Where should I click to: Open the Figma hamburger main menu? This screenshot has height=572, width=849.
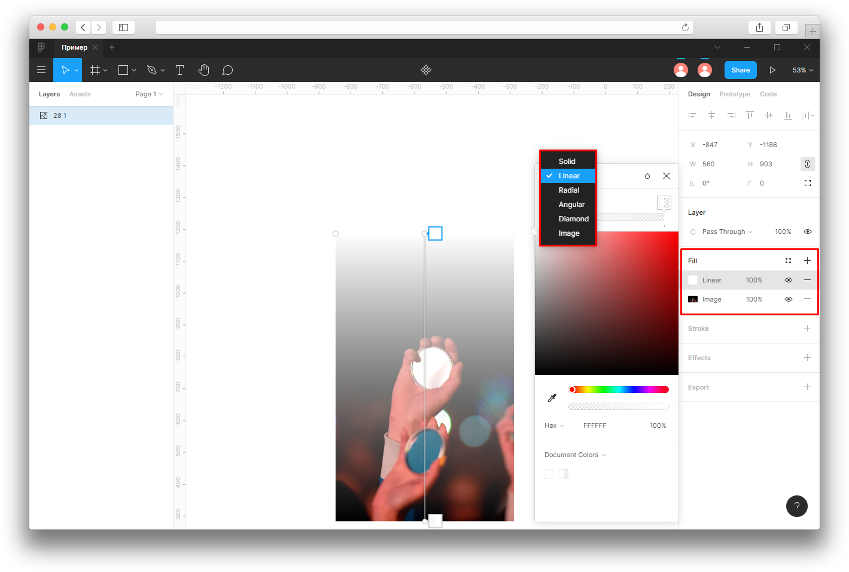pos(41,70)
